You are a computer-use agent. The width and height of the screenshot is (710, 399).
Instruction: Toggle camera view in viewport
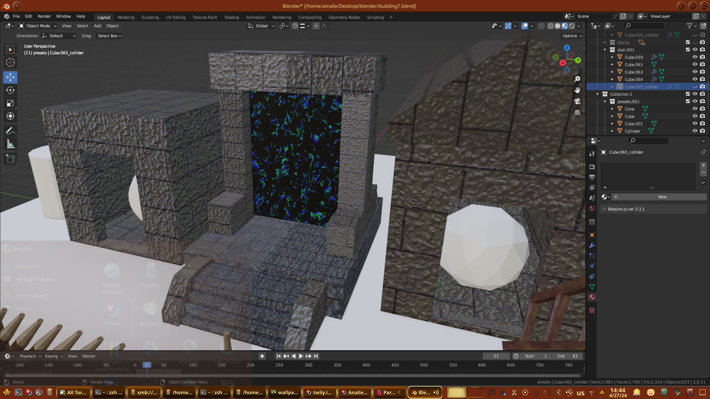click(x=577, y=101)
